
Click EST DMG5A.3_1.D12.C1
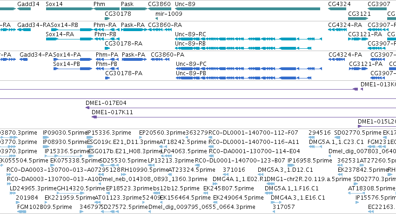[285, 170]
